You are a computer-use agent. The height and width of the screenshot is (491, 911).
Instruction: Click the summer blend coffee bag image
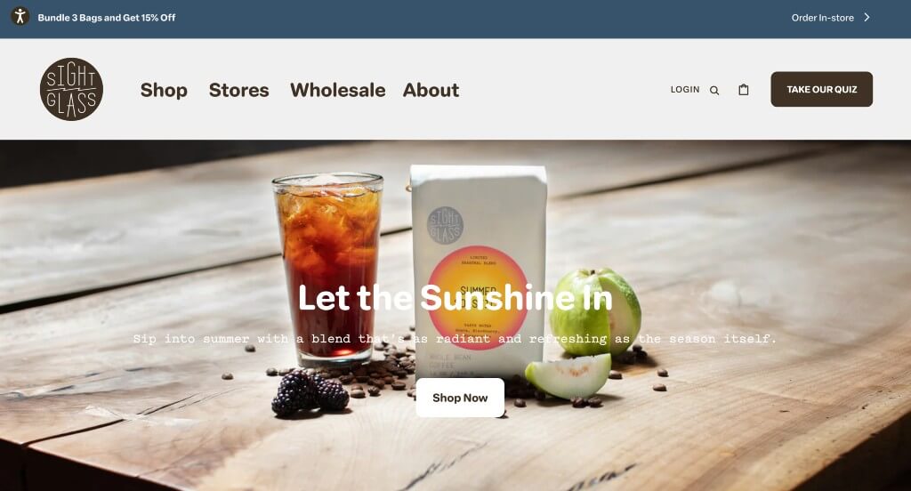click(478, 270)
